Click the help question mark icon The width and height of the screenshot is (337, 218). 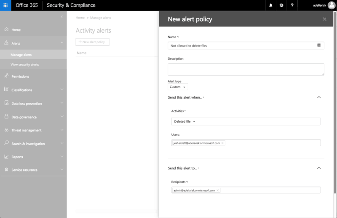point(292,5)
